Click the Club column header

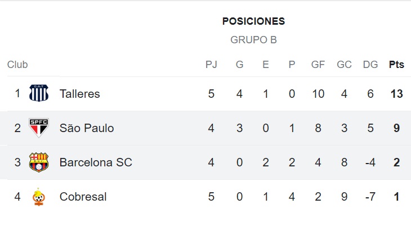click(17, 65)
